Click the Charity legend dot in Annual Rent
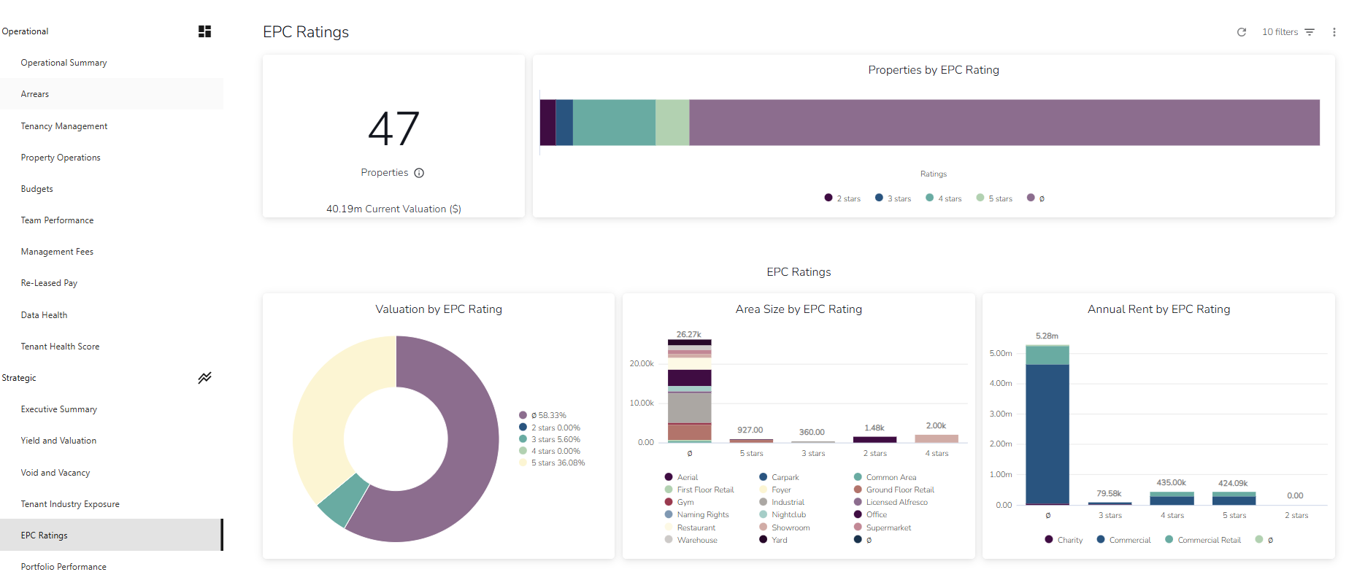This screenshot has width=1357, height=580. pyautogui.click(x=1049, y=540)
